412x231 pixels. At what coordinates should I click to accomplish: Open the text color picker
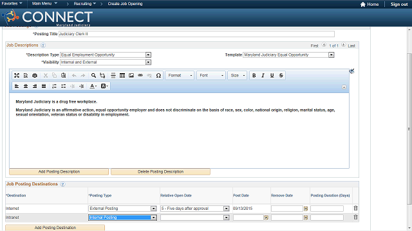[93, 86]
